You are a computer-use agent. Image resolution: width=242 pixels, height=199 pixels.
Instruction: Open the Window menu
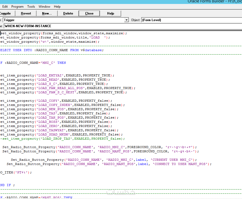pyautogui.click(x=44, y=7)
